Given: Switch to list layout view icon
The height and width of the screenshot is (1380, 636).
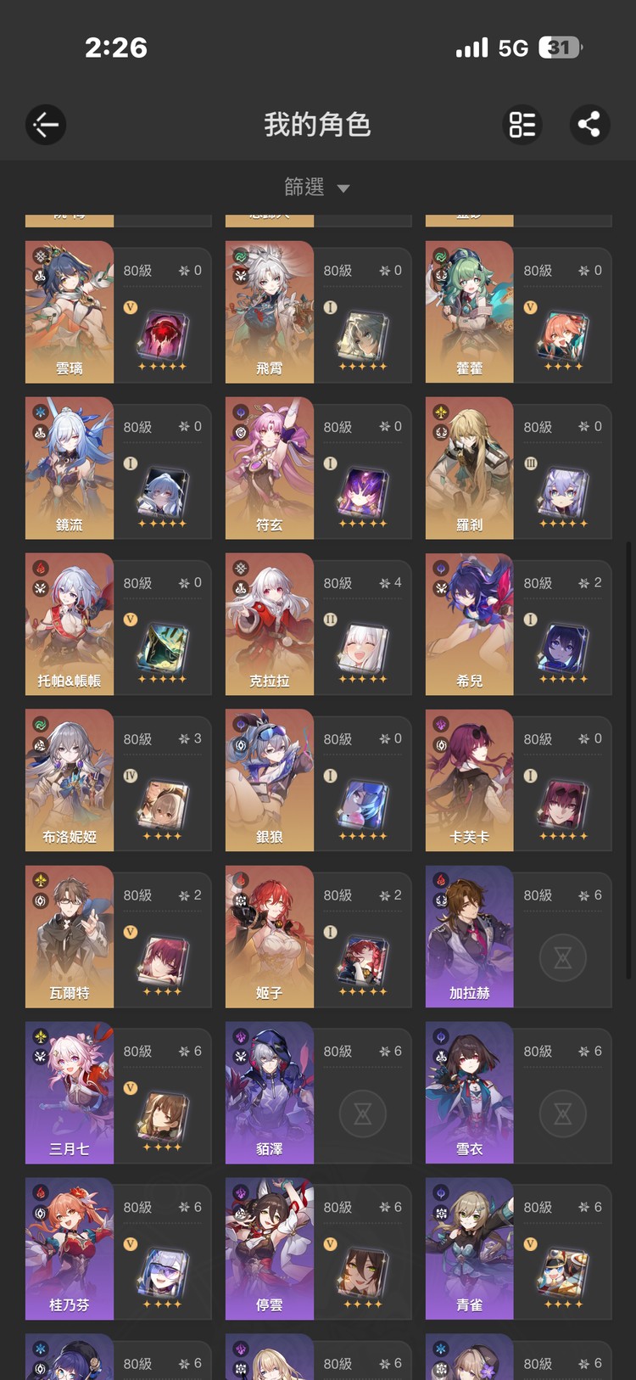Looking at the screenshot, I should click(522, 125).
